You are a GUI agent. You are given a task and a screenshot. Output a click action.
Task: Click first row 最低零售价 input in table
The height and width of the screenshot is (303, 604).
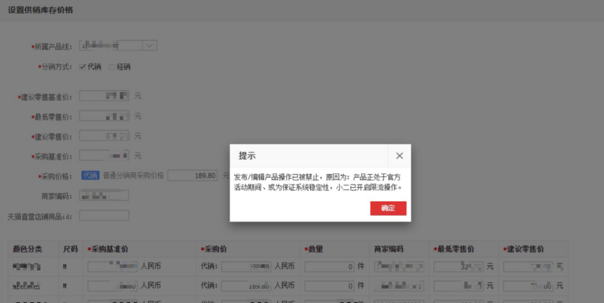[458, 267]
